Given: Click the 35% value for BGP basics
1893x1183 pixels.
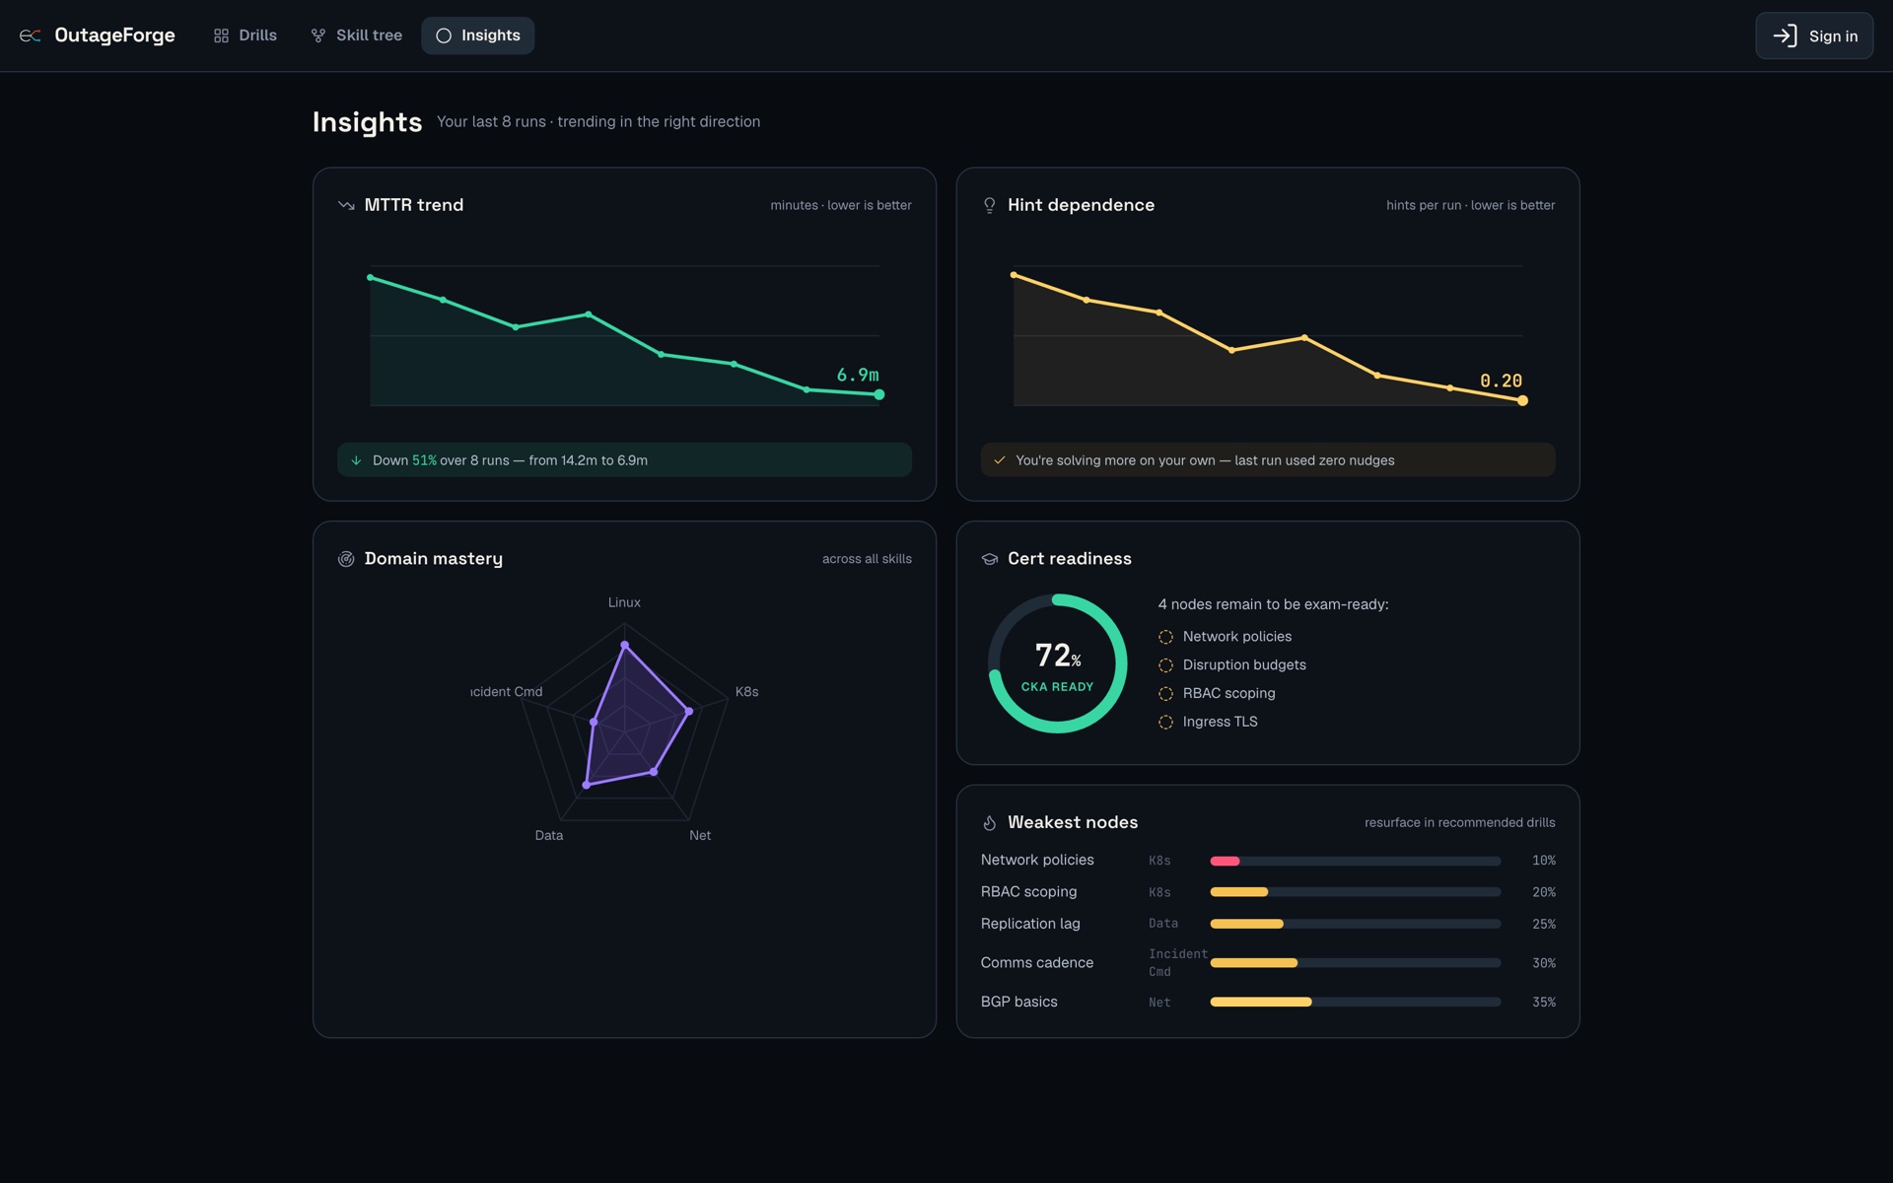Looking at the screenshot, I should 1544,1003.
